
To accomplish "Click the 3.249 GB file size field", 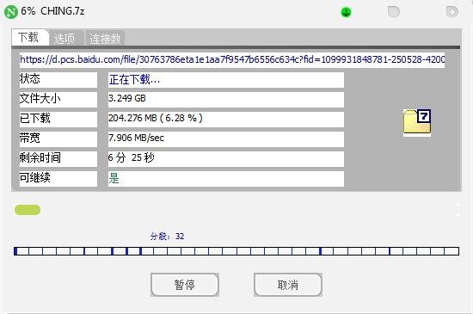I will pos(226,99).
